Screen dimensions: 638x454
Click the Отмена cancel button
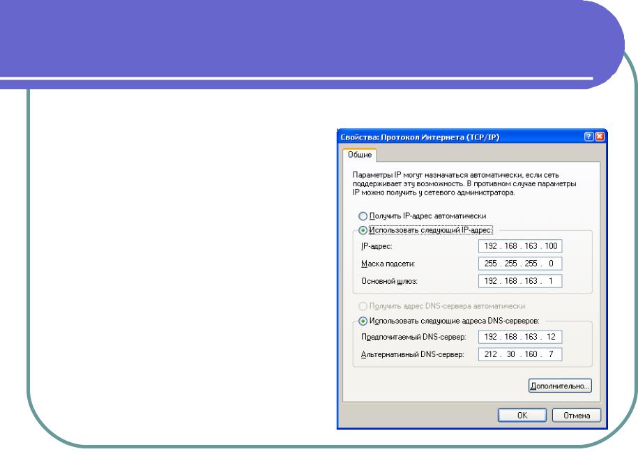pos(577,416)
